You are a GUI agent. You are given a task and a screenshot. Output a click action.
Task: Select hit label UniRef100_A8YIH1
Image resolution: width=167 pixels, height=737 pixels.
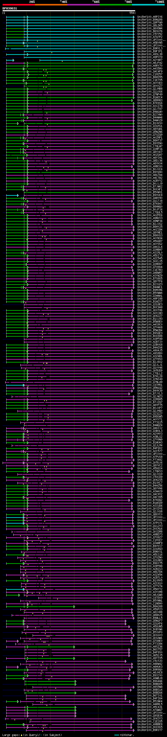click(150, 158)
